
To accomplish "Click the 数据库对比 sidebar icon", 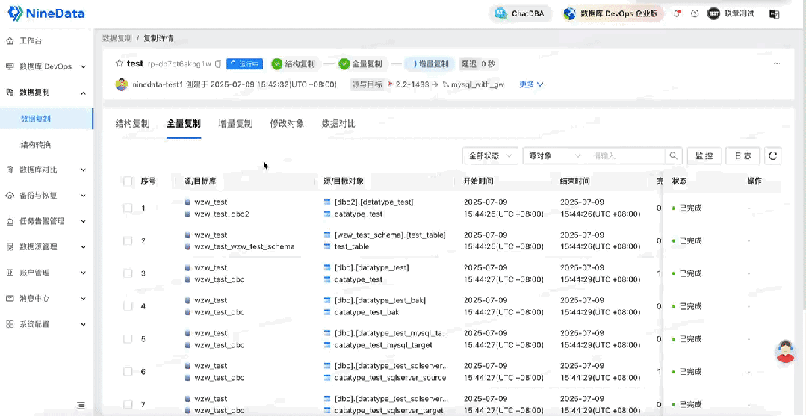I will click(x=9, y=170).
